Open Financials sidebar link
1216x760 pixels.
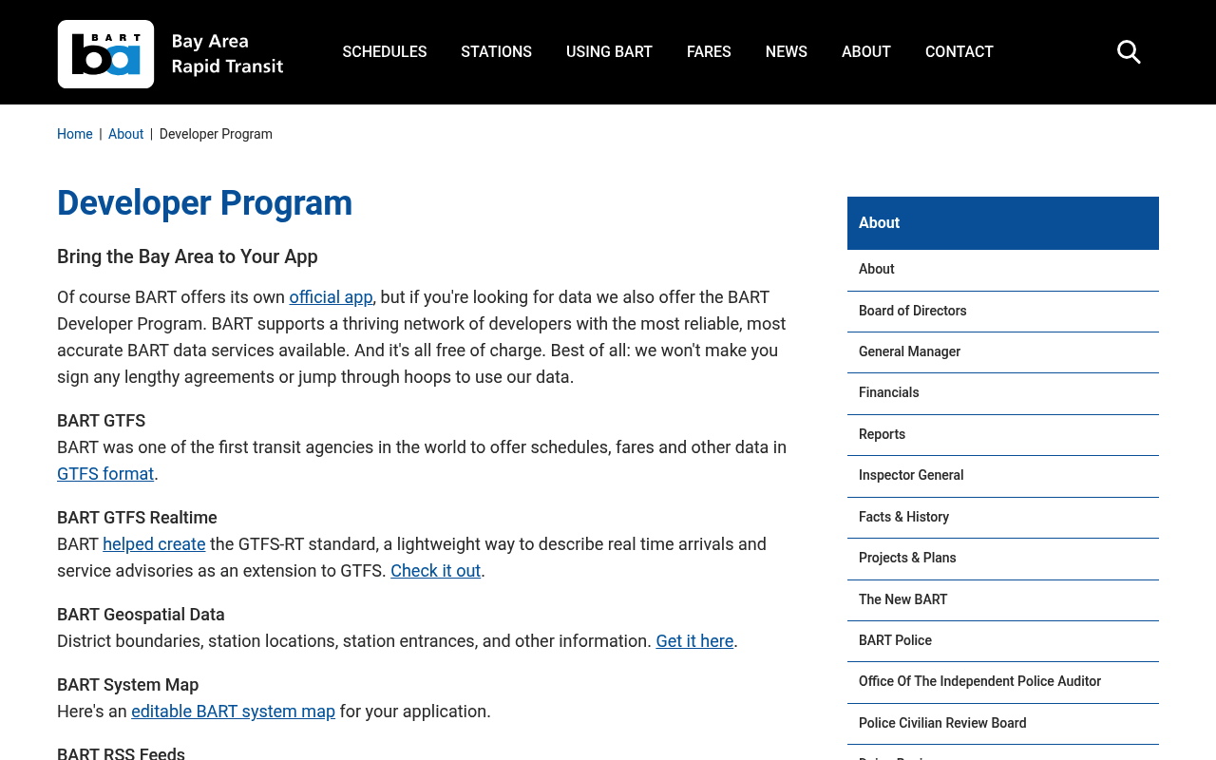[x=1003, y=393]
